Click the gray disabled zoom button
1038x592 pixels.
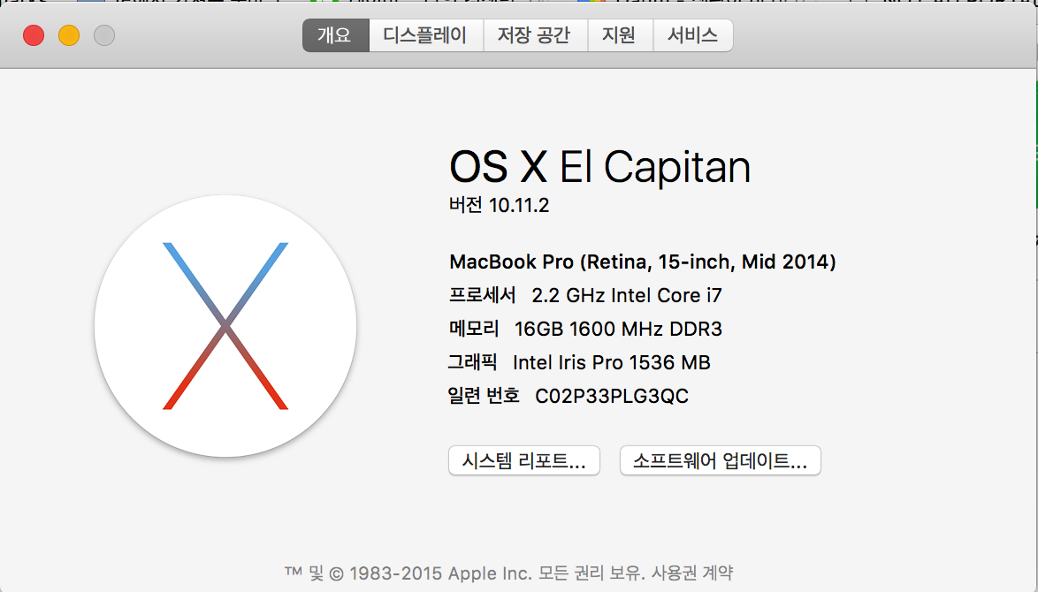[x=104, y=35]
